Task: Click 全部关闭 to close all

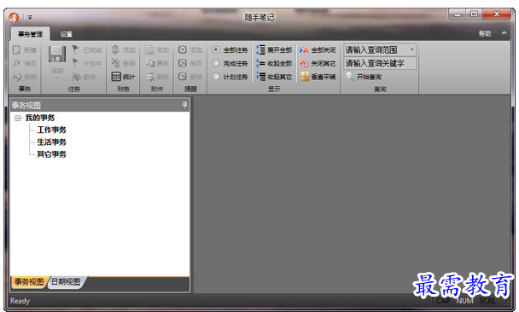Action: (318, 50)
